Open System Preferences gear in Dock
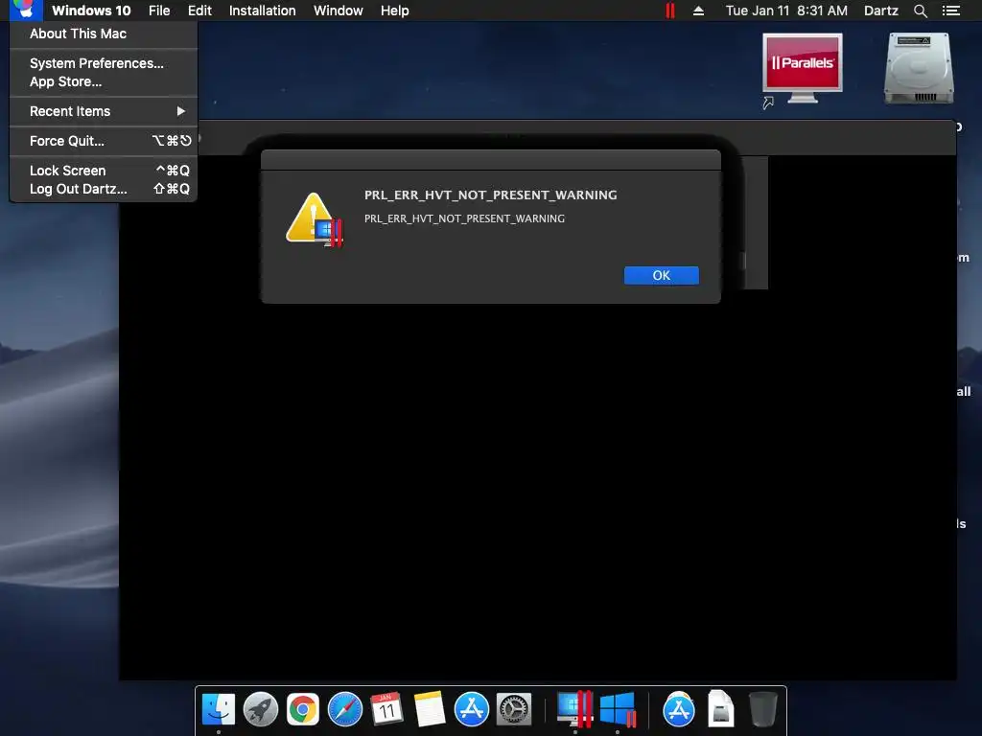The width and height of the screenshot is (982, 736). pos(514,709)
